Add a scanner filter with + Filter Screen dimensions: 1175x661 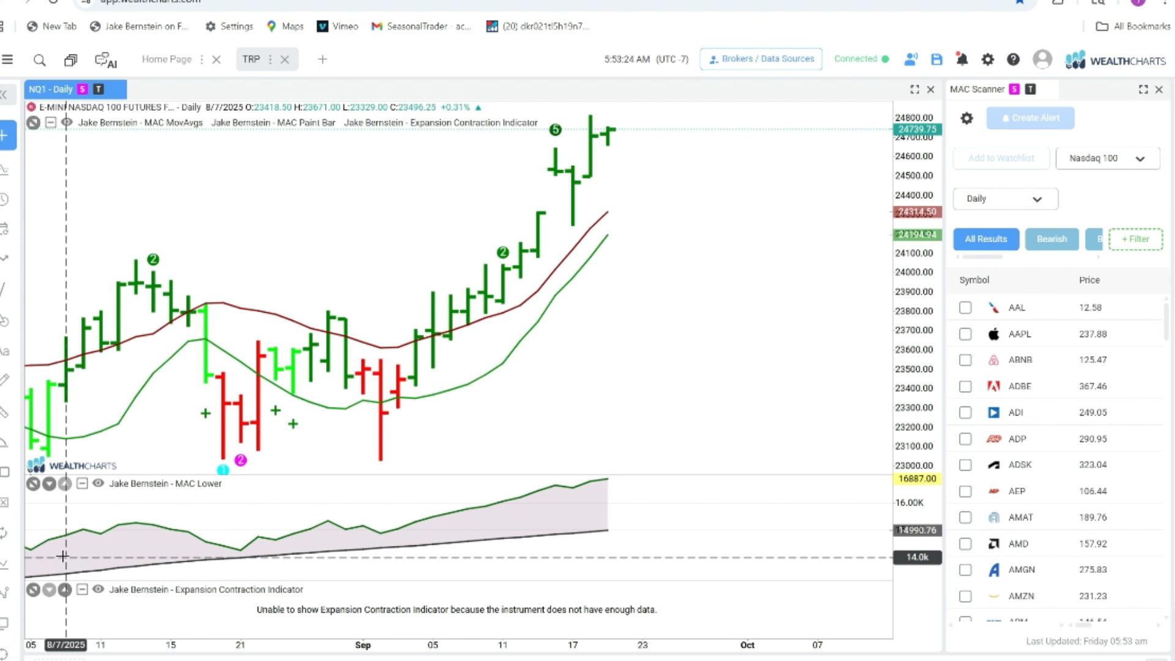1135,239
